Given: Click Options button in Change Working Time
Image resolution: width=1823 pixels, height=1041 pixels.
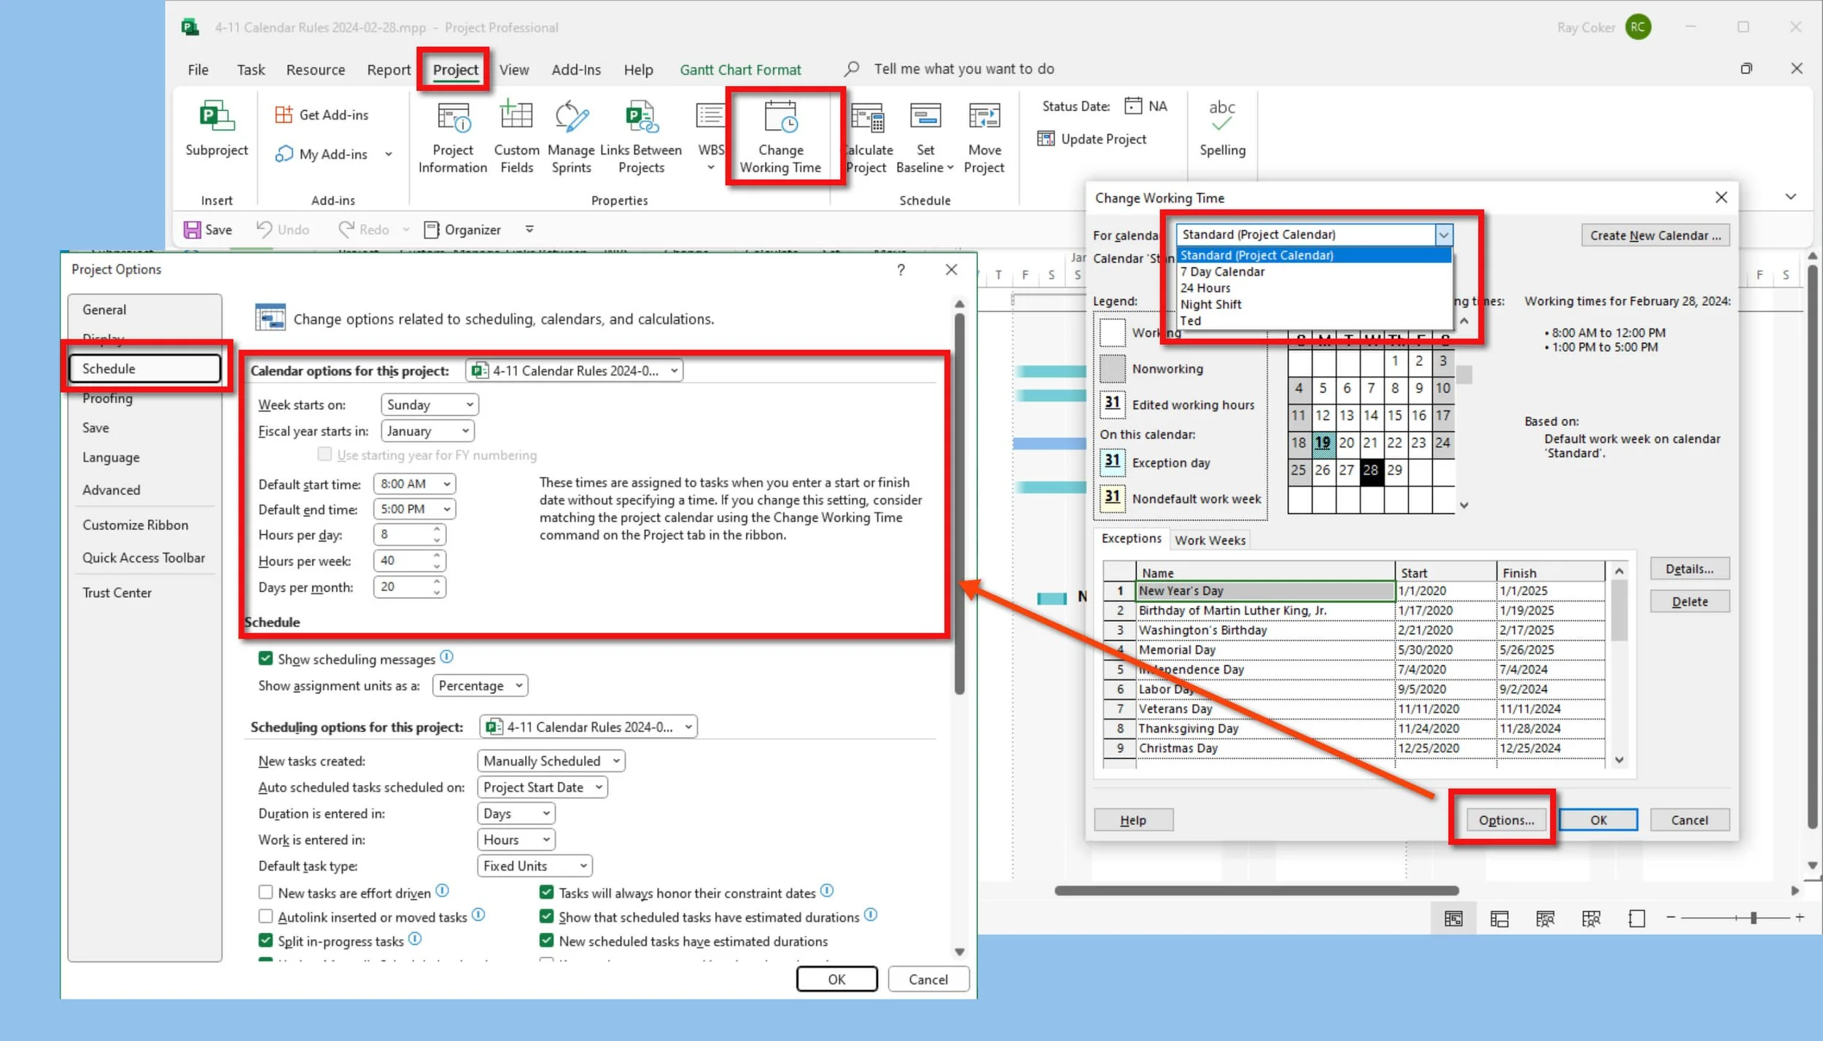Looking at the screenshot, I should click(x=1506, y=819).
